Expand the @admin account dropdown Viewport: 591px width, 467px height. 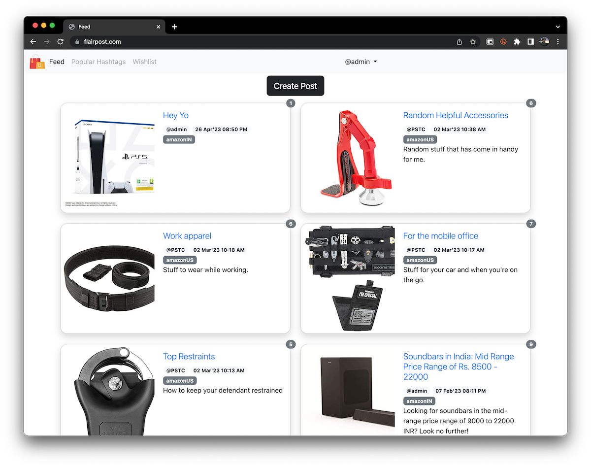pos(361,62)
